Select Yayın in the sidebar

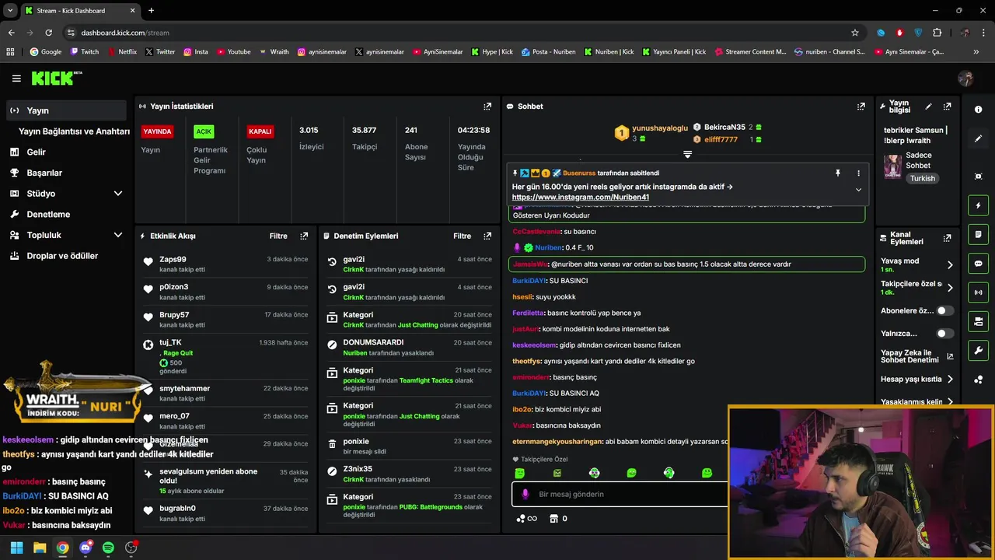pos(66,110)
